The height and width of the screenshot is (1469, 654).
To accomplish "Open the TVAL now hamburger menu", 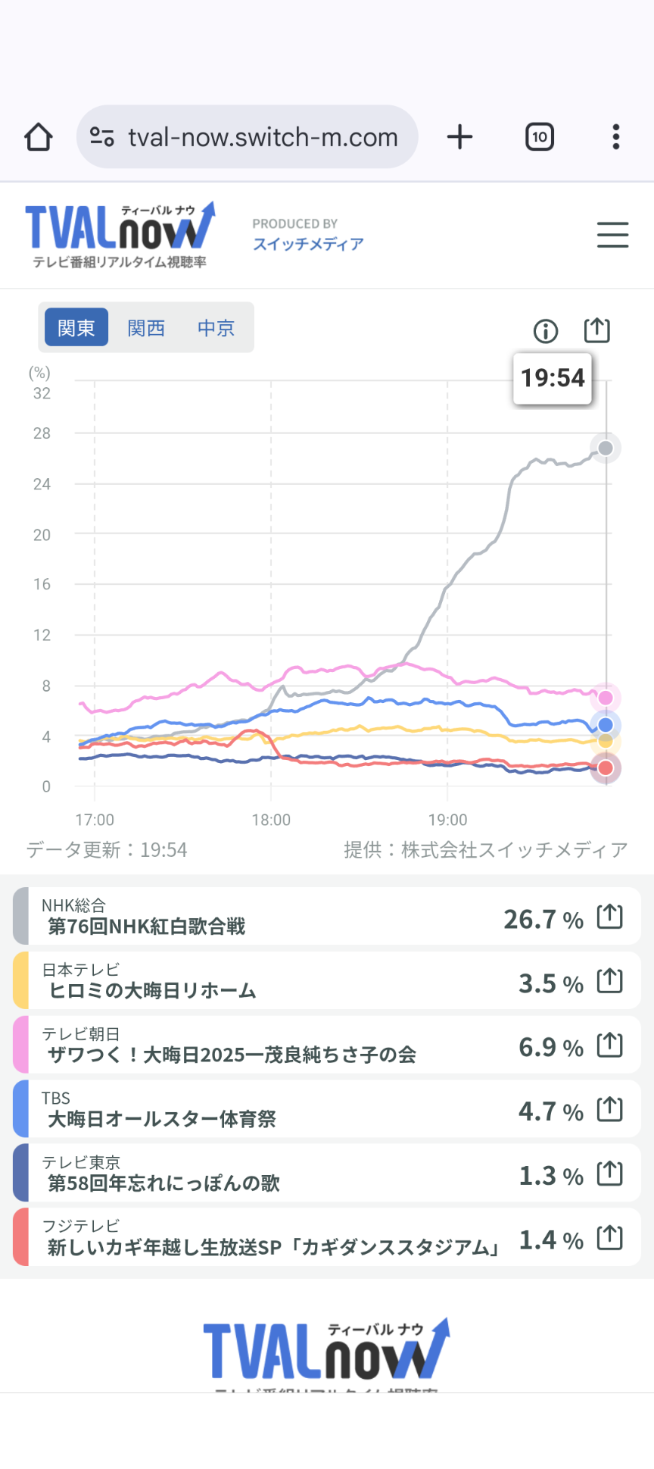I will click(x=612, y=235).
